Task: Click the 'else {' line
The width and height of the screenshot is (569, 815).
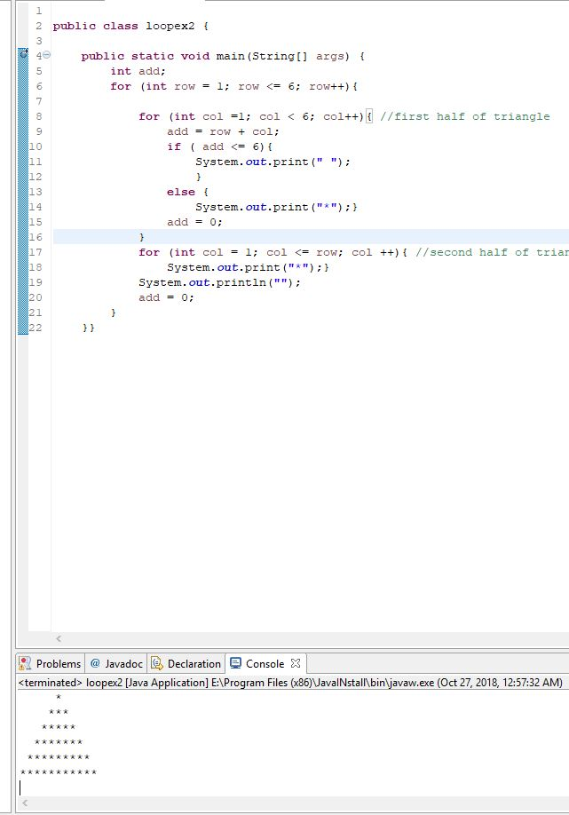Action: [x=187, y=192]
